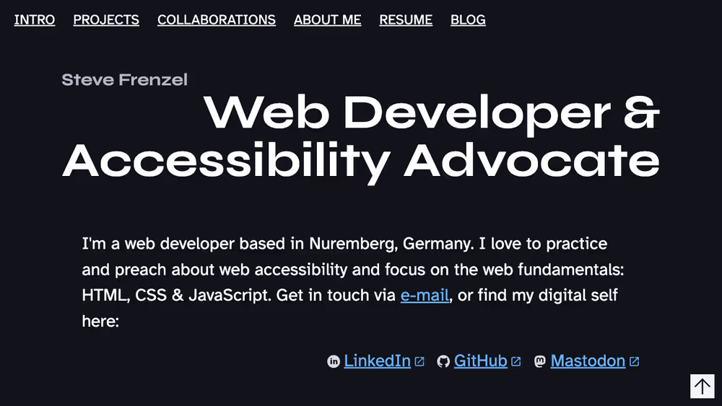Open the LinkedIn text link

(x=377, y=361)
